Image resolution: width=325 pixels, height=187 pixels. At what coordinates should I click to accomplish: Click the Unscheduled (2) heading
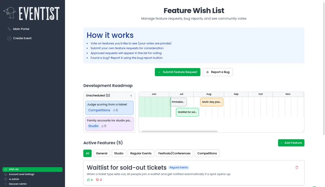pos(98,95)
